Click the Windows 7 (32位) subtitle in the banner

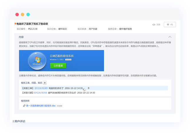57,60
